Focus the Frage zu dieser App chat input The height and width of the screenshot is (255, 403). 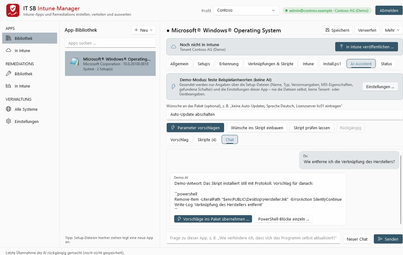pos(254,238)
